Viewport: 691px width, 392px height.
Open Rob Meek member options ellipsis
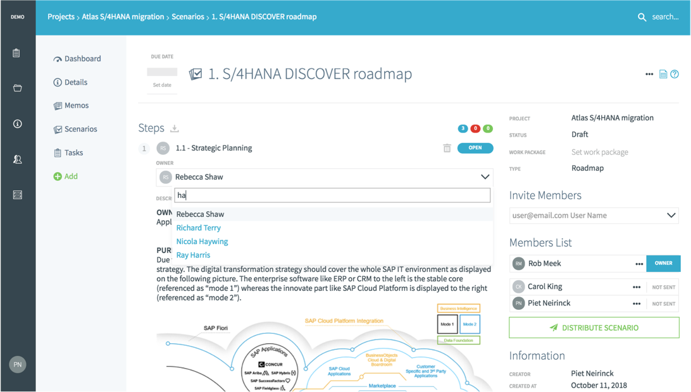(x=639, y=264)
